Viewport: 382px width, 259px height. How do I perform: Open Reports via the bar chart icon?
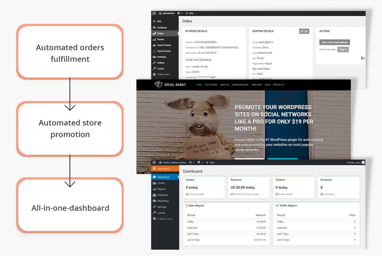click(154, 39)
